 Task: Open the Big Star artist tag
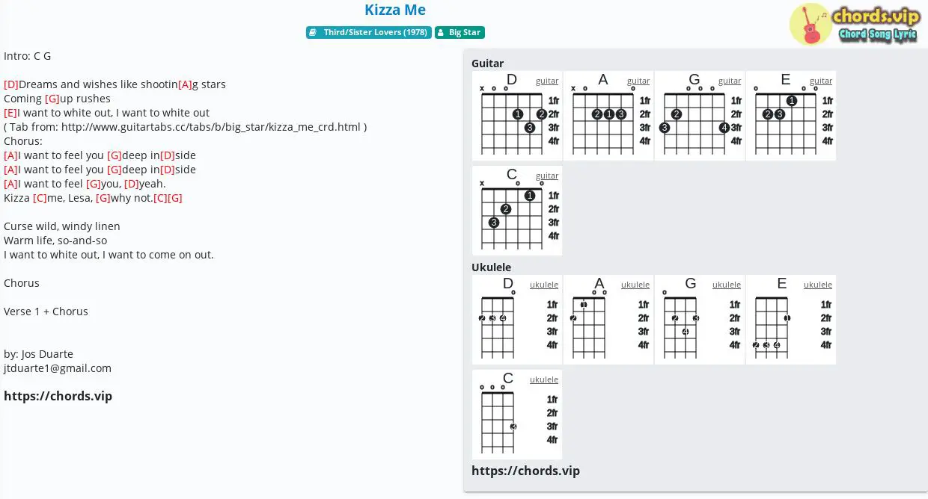[x=460, y=33]
